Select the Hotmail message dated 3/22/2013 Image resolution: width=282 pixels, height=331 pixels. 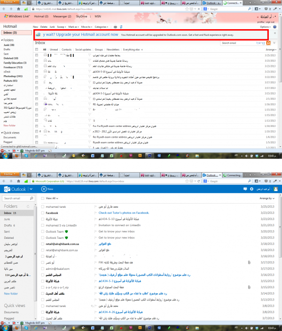point(37,77)
